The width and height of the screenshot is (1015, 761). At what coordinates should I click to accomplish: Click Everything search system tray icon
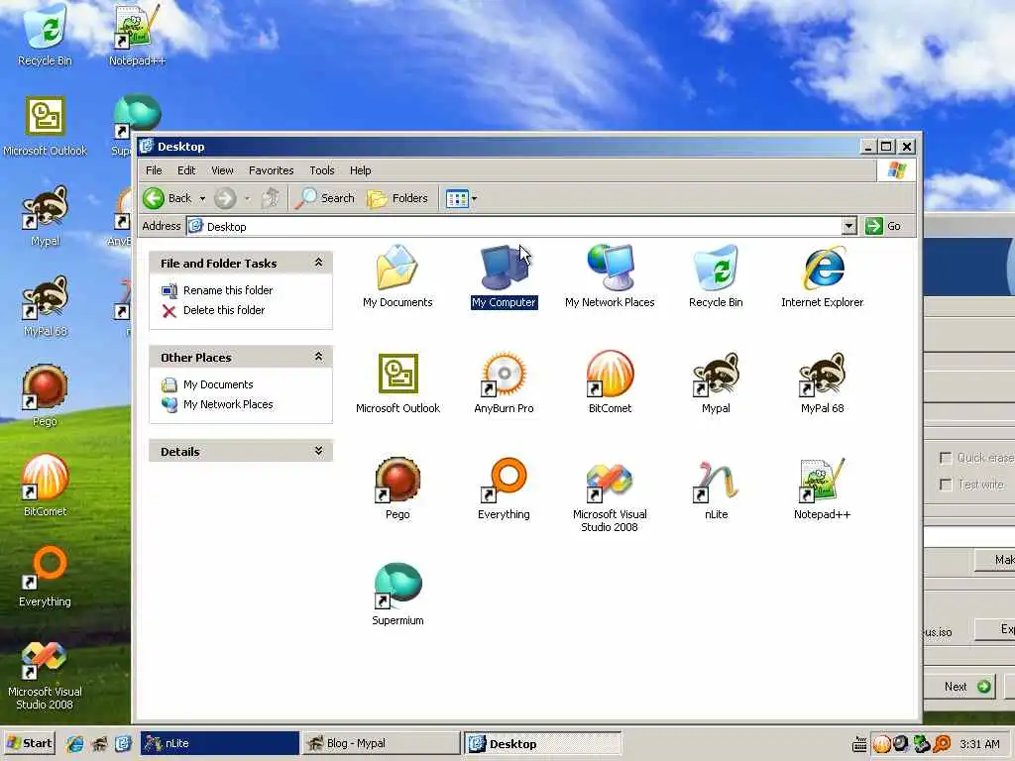943,743
